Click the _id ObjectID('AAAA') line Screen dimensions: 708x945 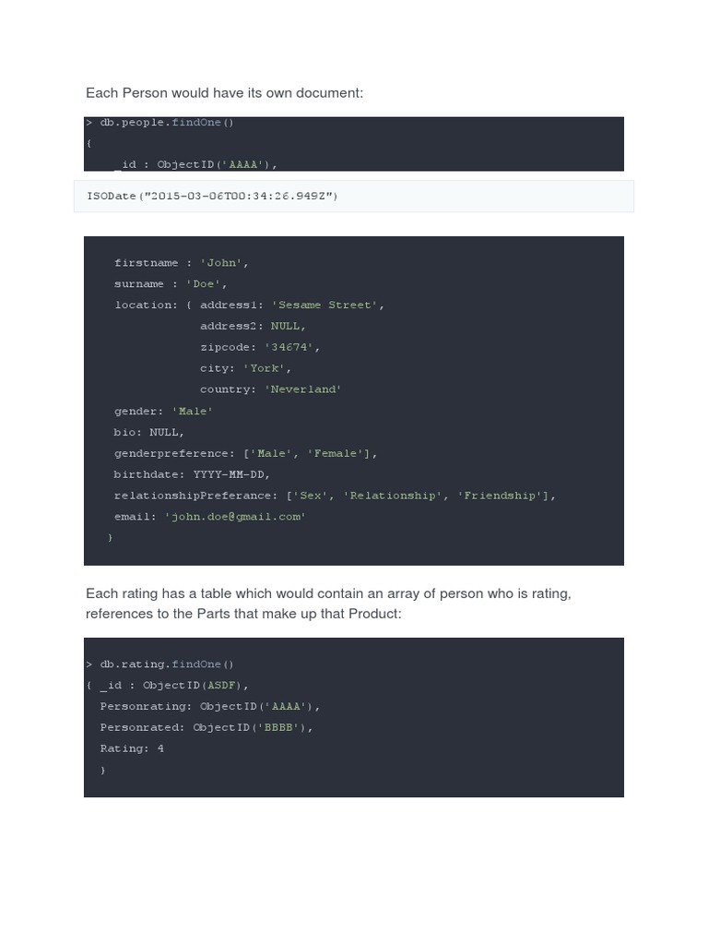click(x=195, y=164)
